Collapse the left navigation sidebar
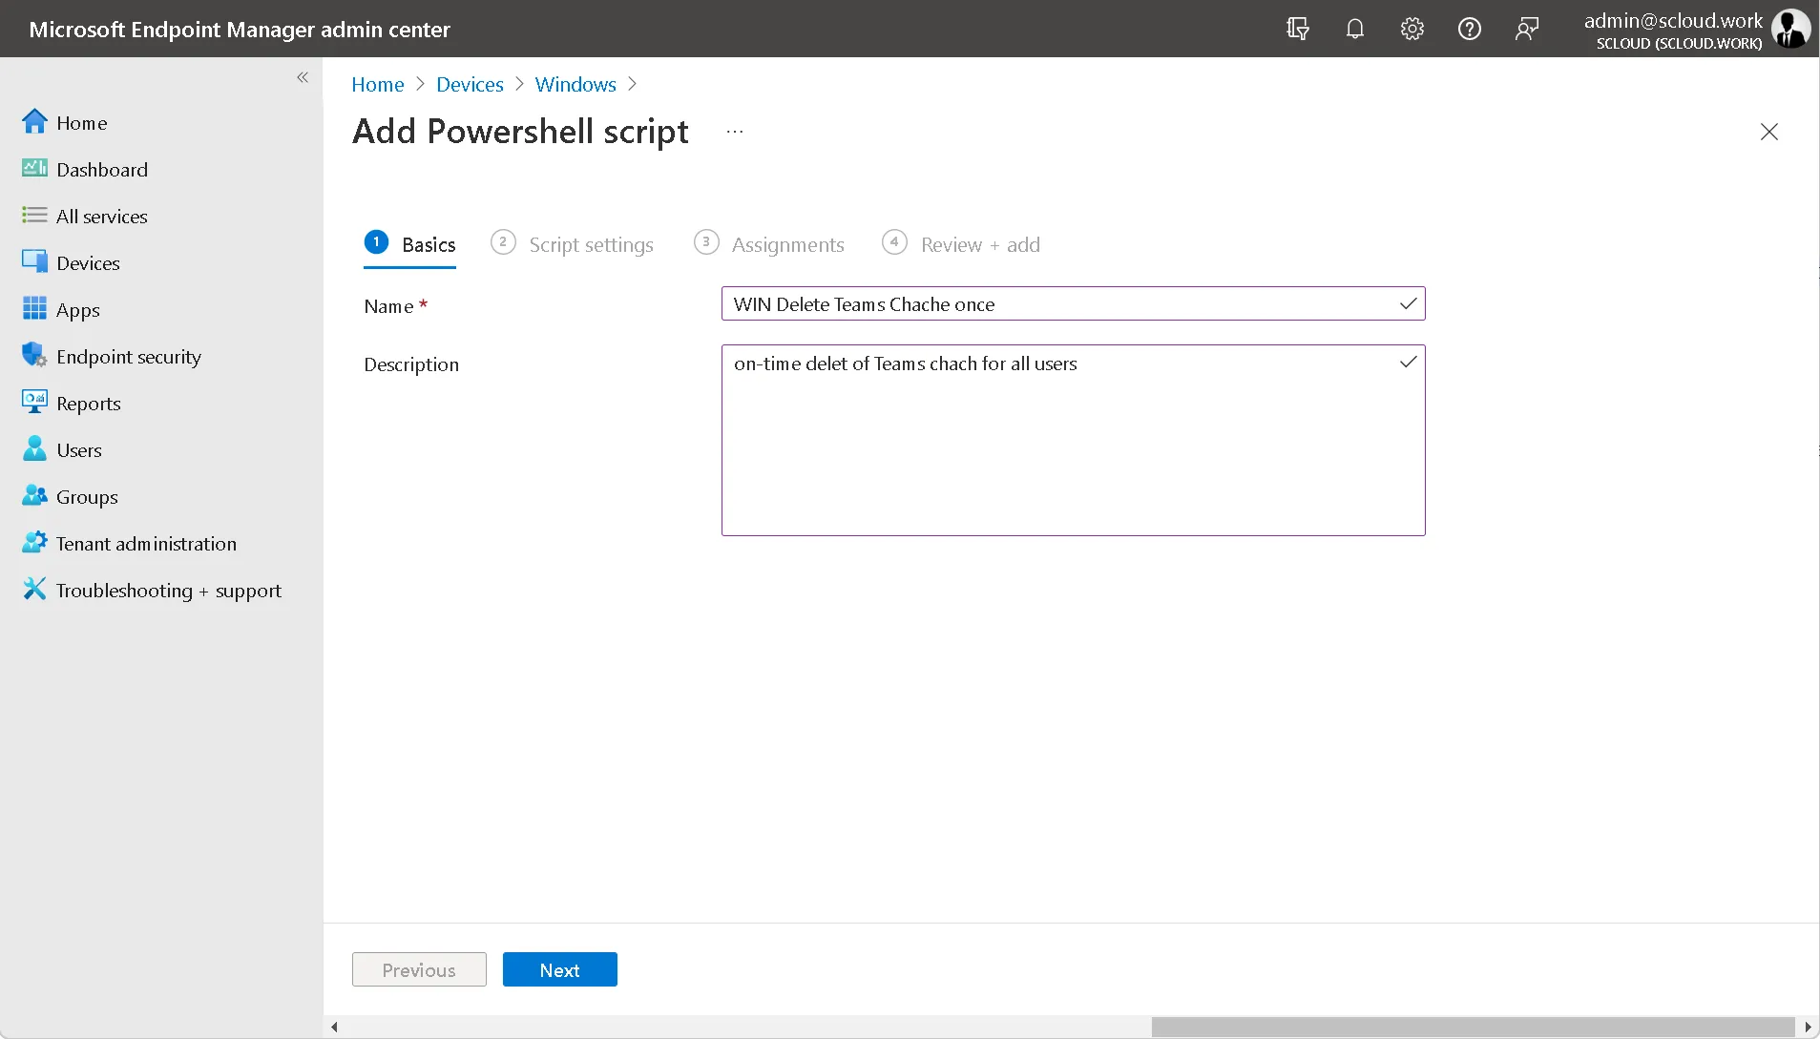The image size is (1820, 1039). click(x=303, y=77)
